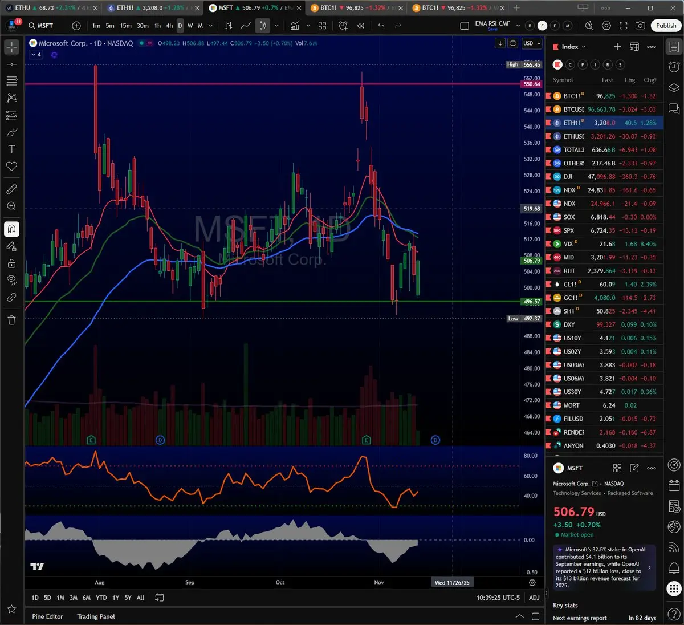Open a new tab with plus
Viewport: 684px width, 625px height.
[516, 8]
